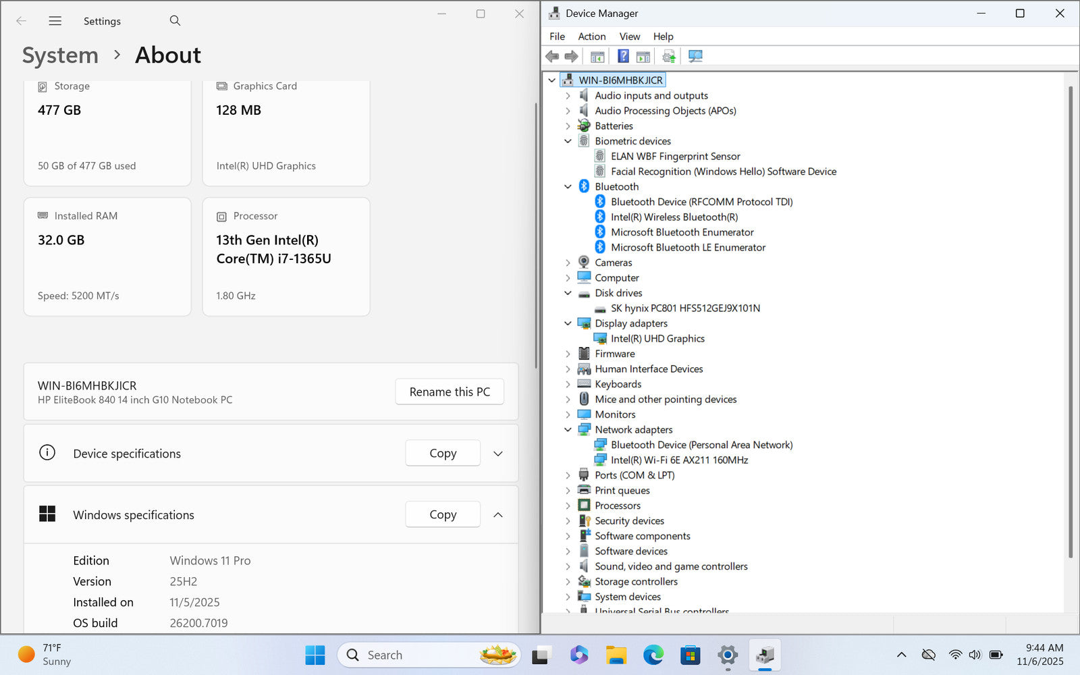This screenshot has width=1080, height=675.
Task: Select the SK hynix PC801 disk drive
Action: point(685,308)
